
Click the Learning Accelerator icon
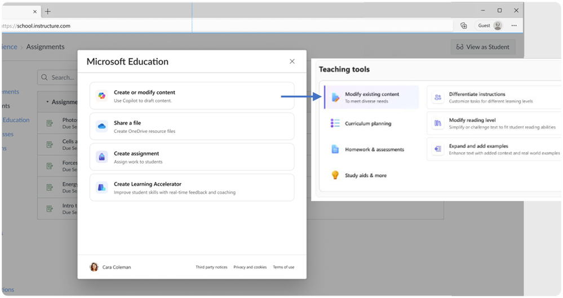102,188
